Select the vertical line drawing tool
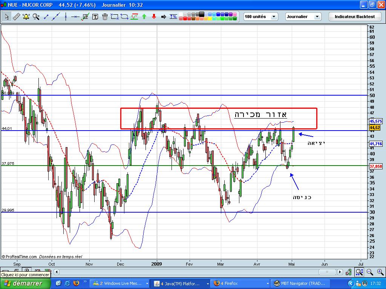Image resolution: width=386 pixels, height=289 pixels. click(x=66, y=17)
